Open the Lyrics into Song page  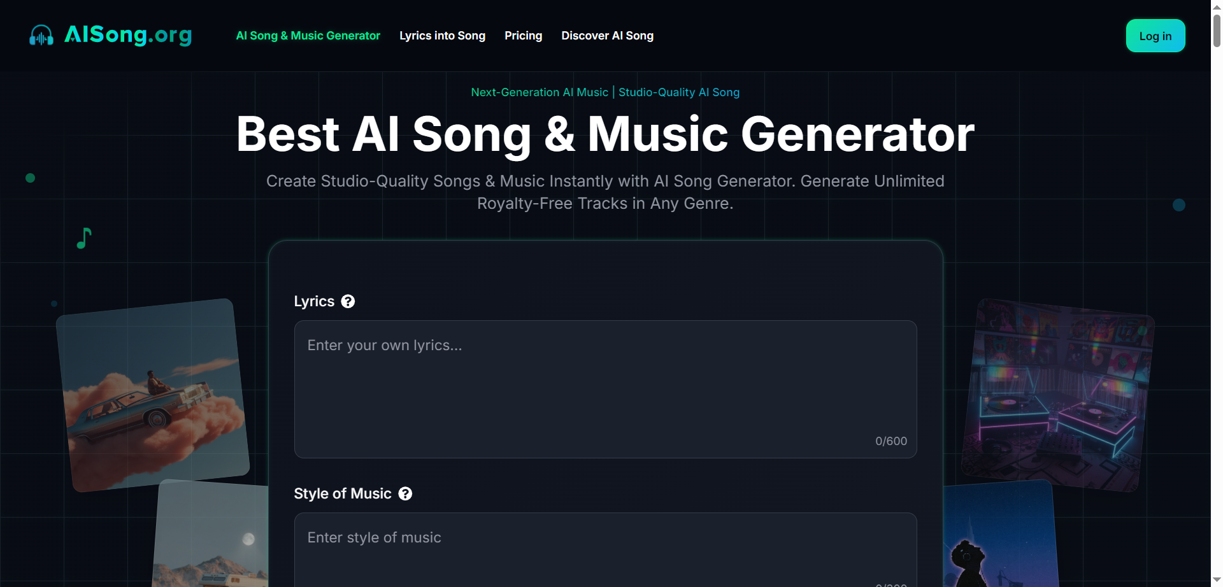pyautogui.click(x=442, y=36)
